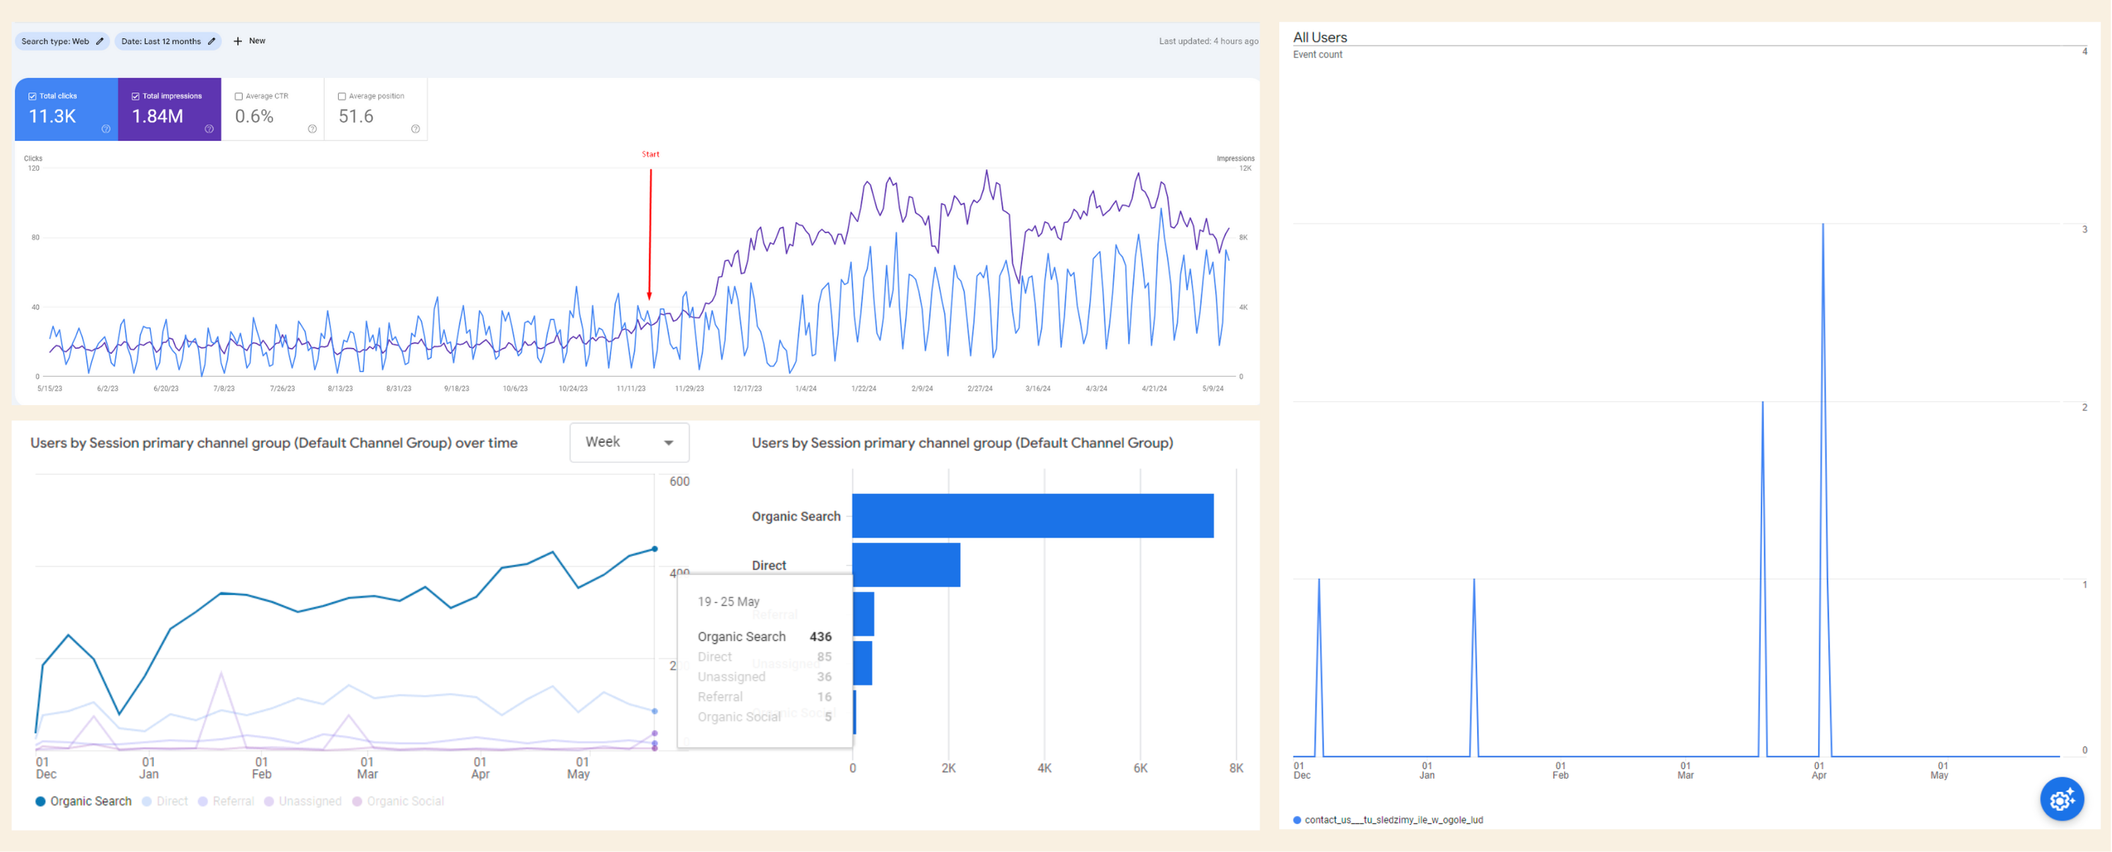Click the Organic Social legend color dot
2112x852 pixels.
pos(356,801)
